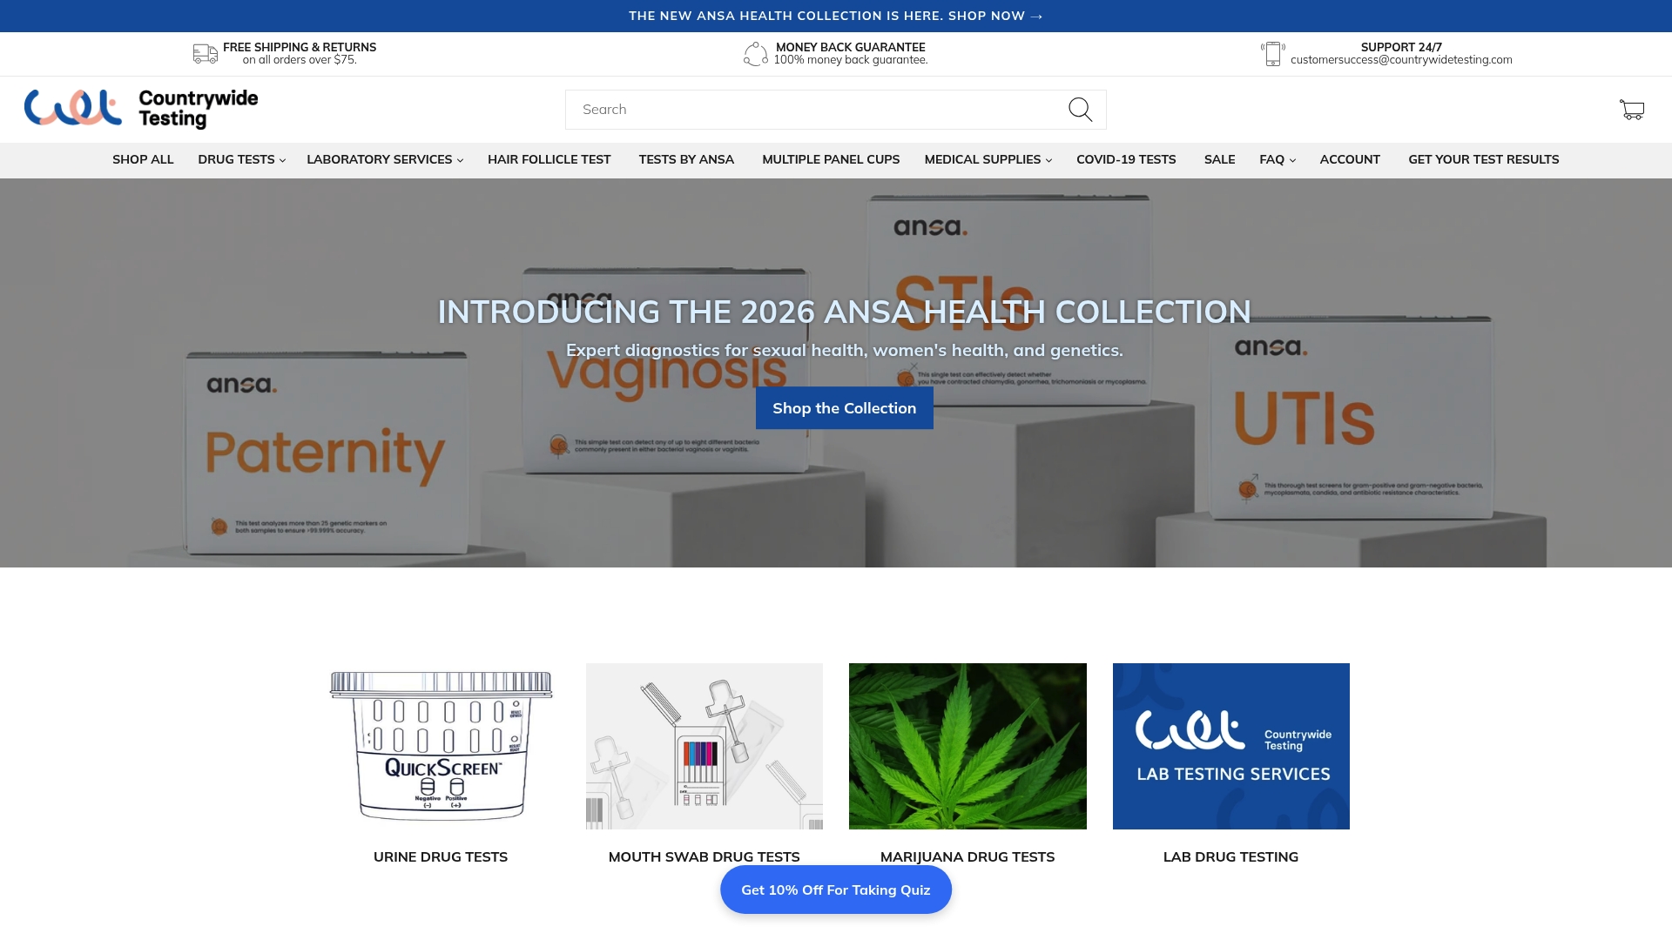The width and height of the screenshot is (1672, 940).
Task: Go to Account page
Action: [1350, 160]
